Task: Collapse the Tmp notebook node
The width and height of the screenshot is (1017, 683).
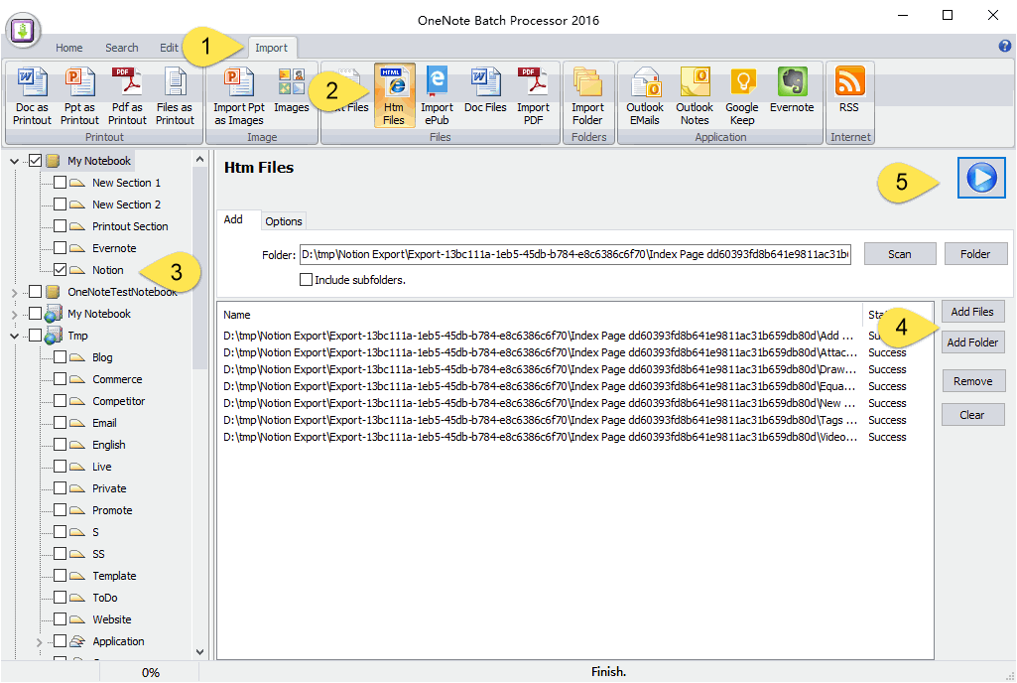Action: pos(14,337)
